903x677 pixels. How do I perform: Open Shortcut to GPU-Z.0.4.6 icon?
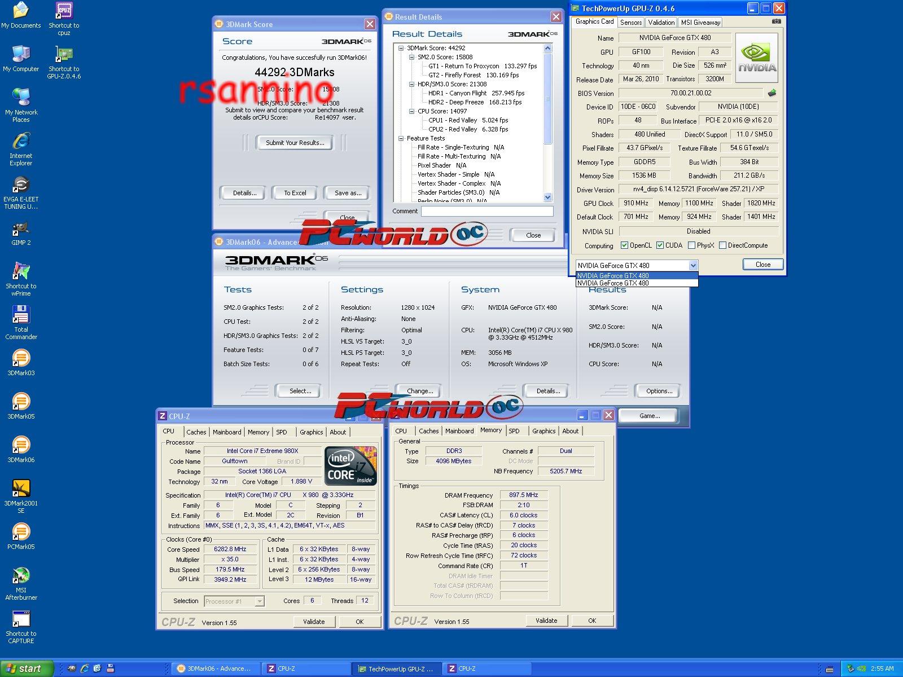point(64,62)
